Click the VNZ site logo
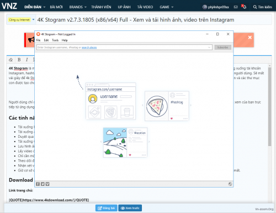Image resolution: width=276 pixels, height=213 pixels. click(x=9, y=6)
